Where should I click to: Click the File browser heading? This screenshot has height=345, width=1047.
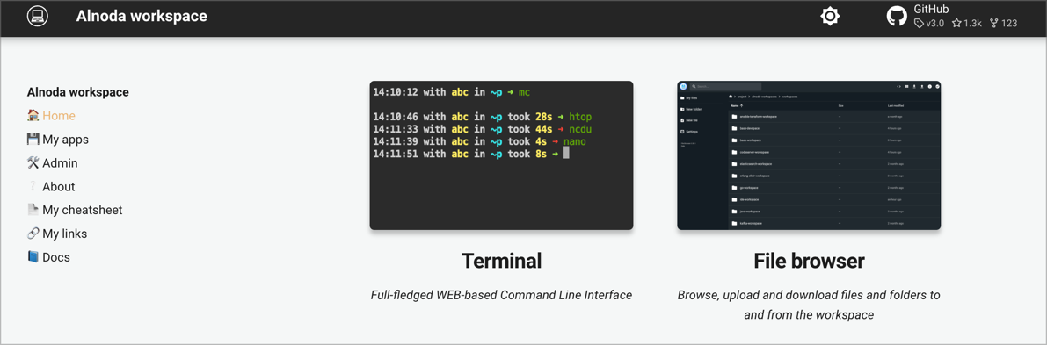[809, 261]
